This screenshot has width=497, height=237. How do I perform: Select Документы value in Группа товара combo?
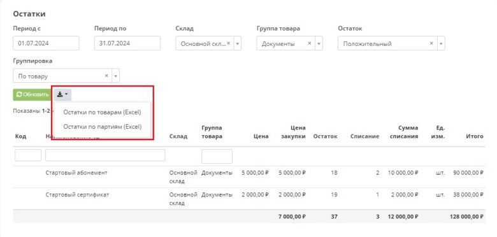click(278, 44)
